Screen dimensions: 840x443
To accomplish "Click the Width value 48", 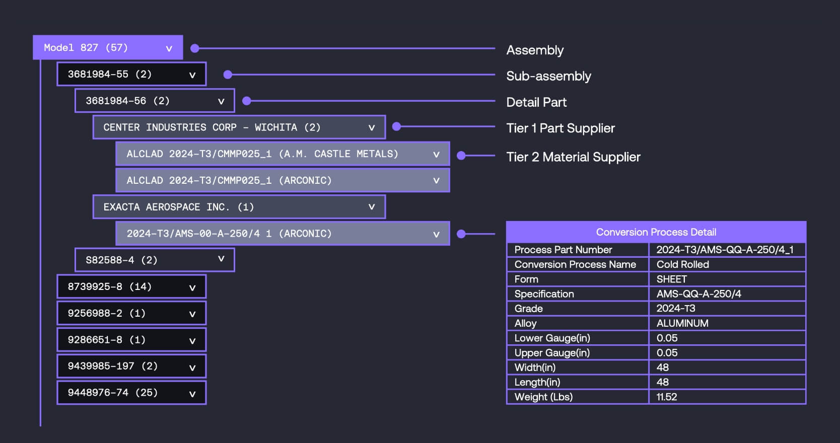I will [x=662, y=367].
